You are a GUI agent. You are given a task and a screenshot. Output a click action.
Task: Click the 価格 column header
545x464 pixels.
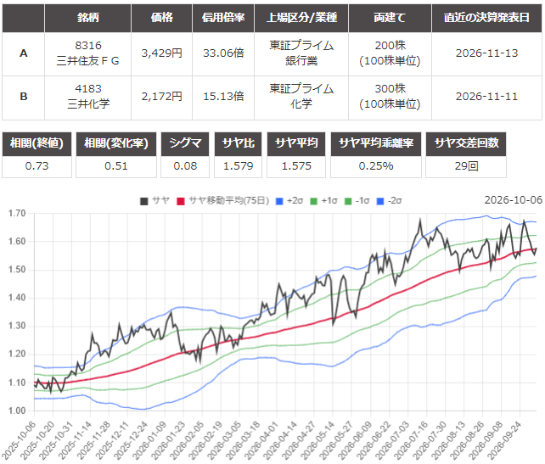point(161,18)
